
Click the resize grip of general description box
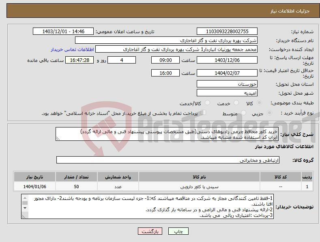tap(58, 138)
